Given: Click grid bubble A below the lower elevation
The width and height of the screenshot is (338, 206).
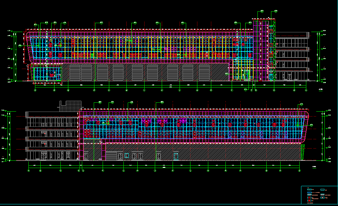Looking at the screenshot, I should coord(28,170).
